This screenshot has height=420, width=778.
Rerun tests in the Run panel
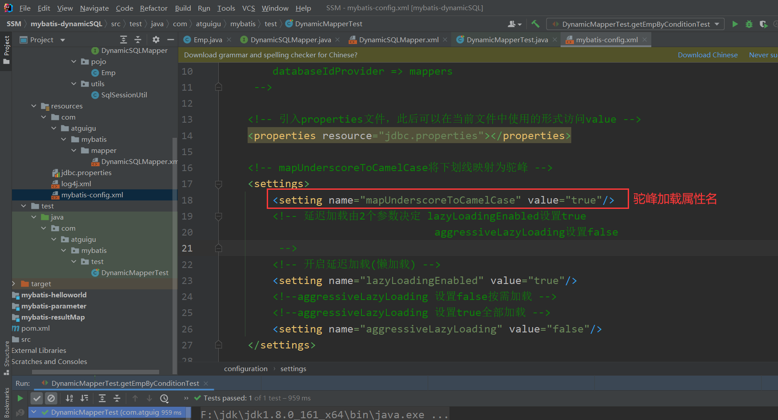point(20,398)
